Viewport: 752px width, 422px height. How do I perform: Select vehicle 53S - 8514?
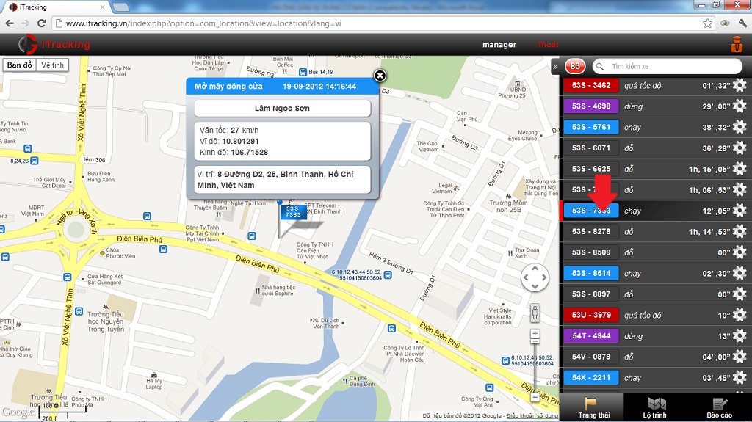[591, 273]
